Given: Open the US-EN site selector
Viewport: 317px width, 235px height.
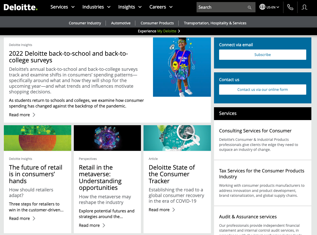Looking at the screenshot, I should [x=273, y=7].
